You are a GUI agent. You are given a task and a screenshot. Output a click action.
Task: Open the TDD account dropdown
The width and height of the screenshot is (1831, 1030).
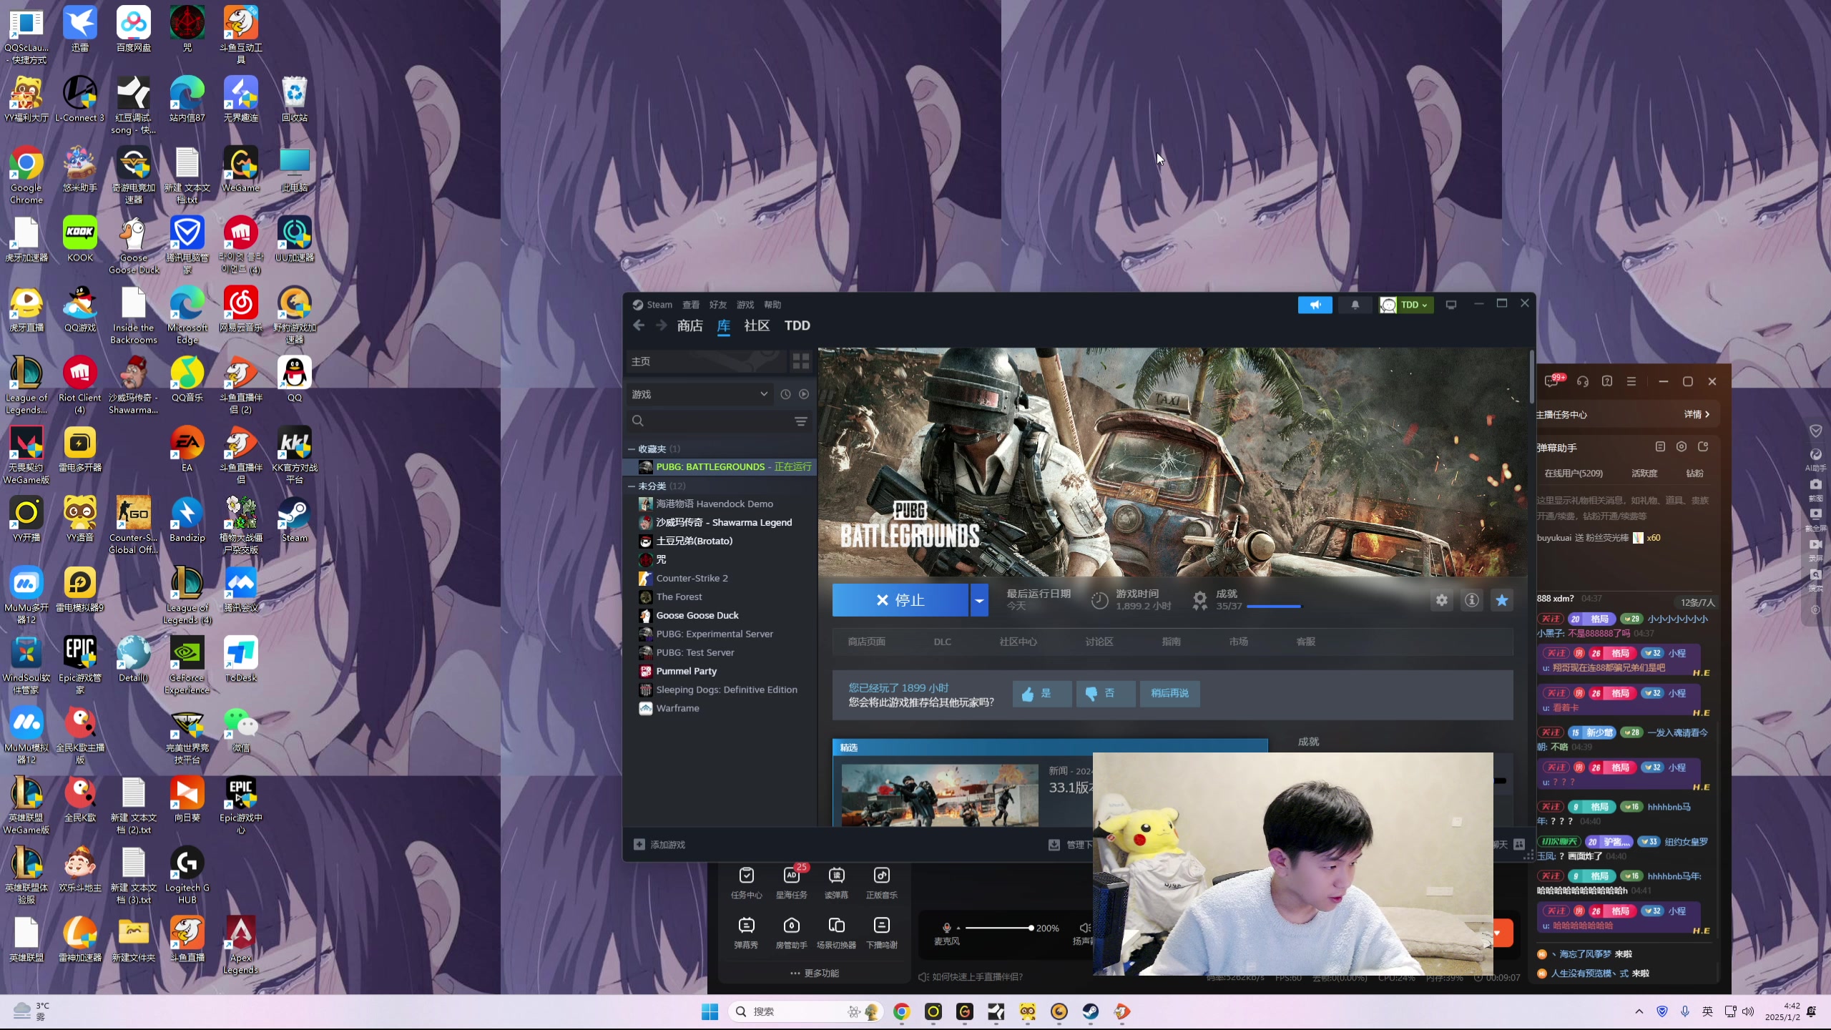click(1406, 305)
